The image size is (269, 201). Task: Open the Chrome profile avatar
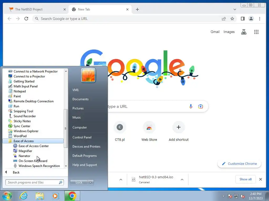click(251, 19)
